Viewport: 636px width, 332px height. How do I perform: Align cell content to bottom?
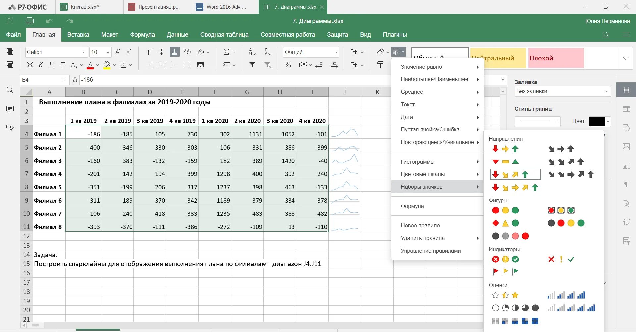click(x=174, y=52)
